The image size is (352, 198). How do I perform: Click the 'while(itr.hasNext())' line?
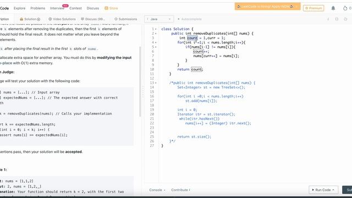click(199, 119)
